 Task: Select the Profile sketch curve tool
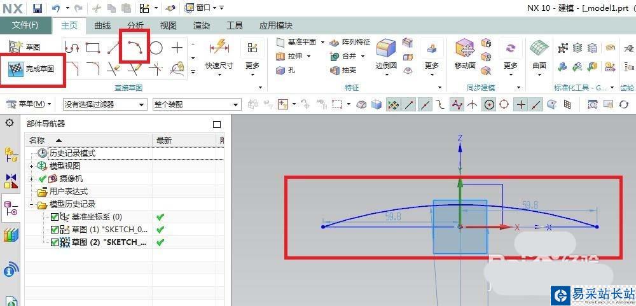click(x=72, y=48)
